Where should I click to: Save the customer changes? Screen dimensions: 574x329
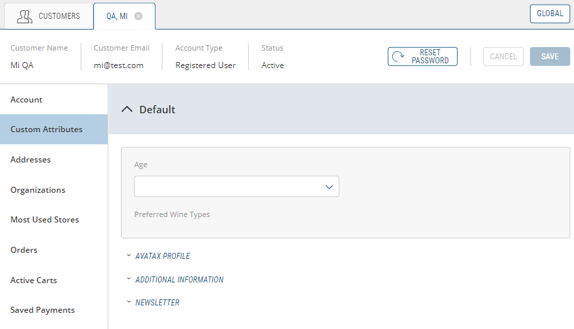coord(550,57)
